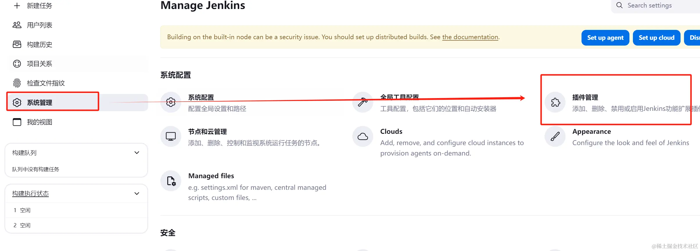
Task: Click the circular icon beside 项目关系
Action: click(17, 64)
